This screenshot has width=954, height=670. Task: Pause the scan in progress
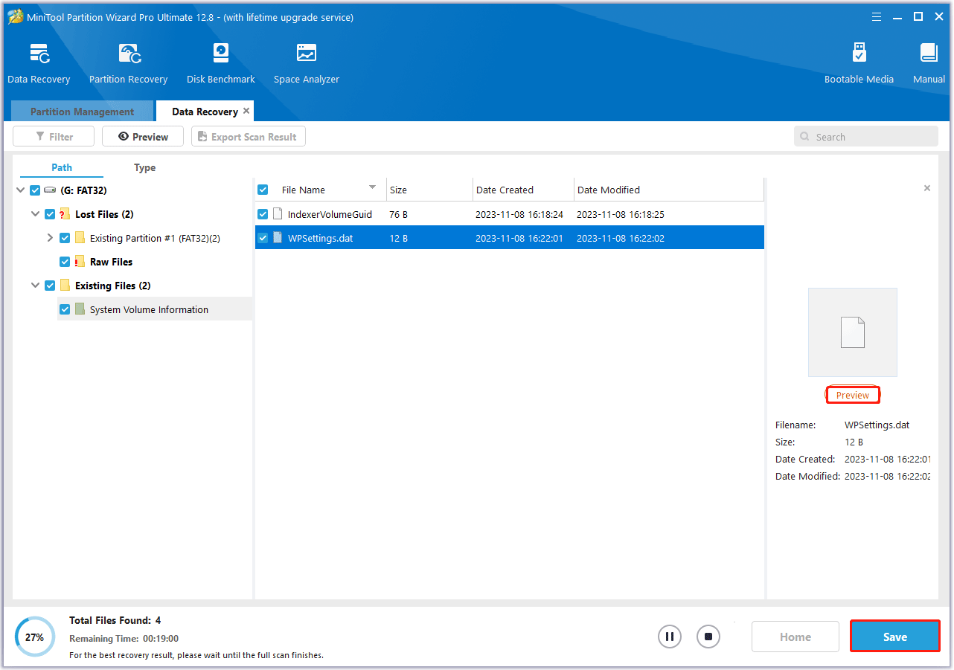(x=669, y=637)
